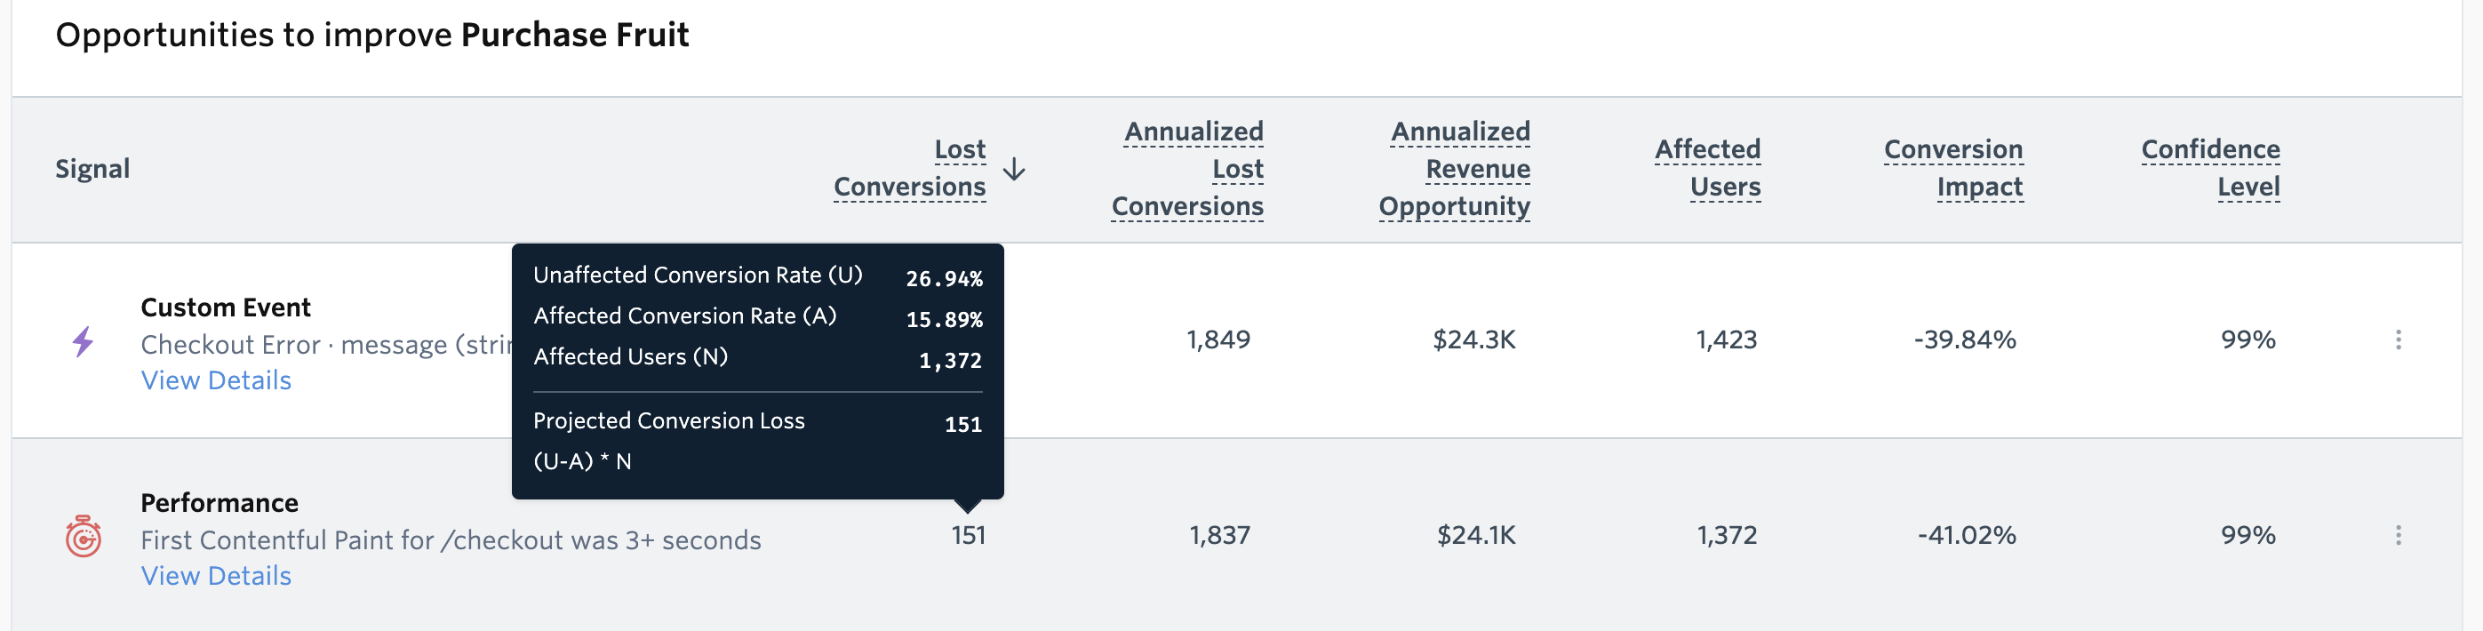Select the Affected Users column header
Image resolution: width=2483 pixels, height=631 pixels.
coord(1708,168)
